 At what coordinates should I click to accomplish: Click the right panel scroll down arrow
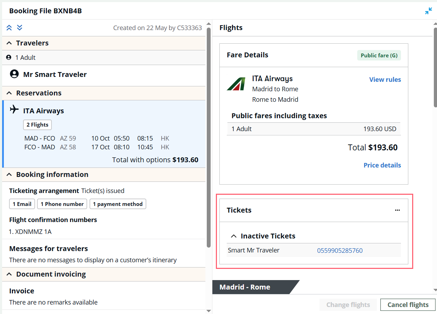(435, 290)
